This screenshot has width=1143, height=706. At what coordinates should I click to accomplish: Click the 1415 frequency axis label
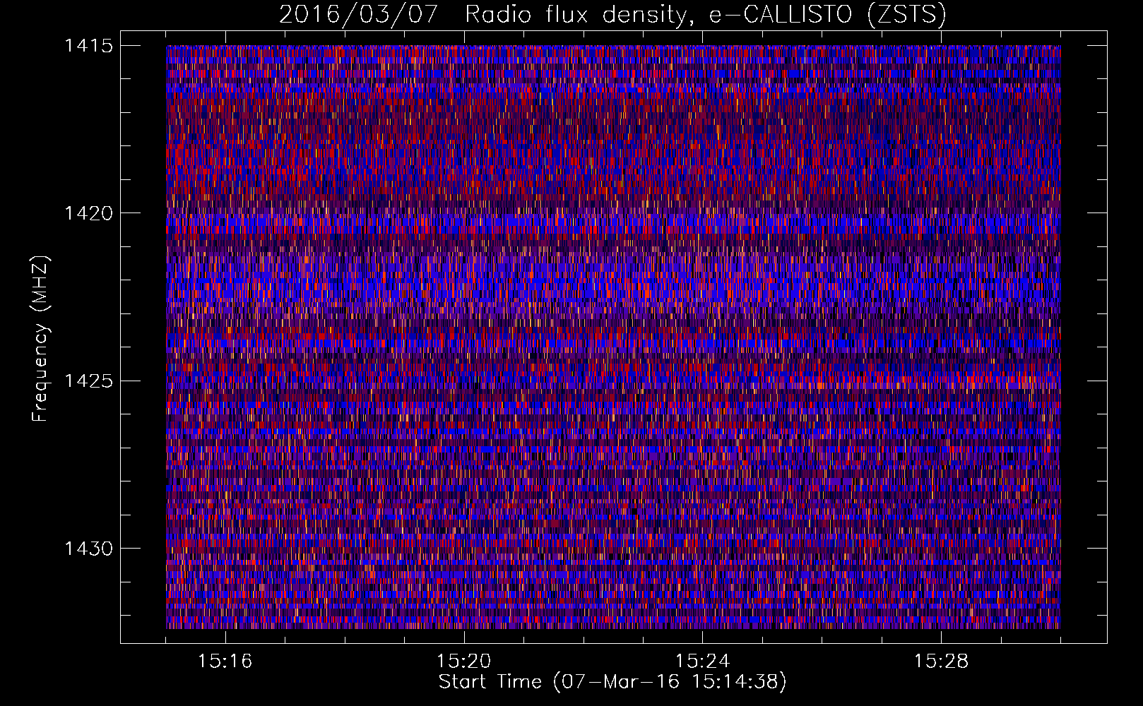88,46
